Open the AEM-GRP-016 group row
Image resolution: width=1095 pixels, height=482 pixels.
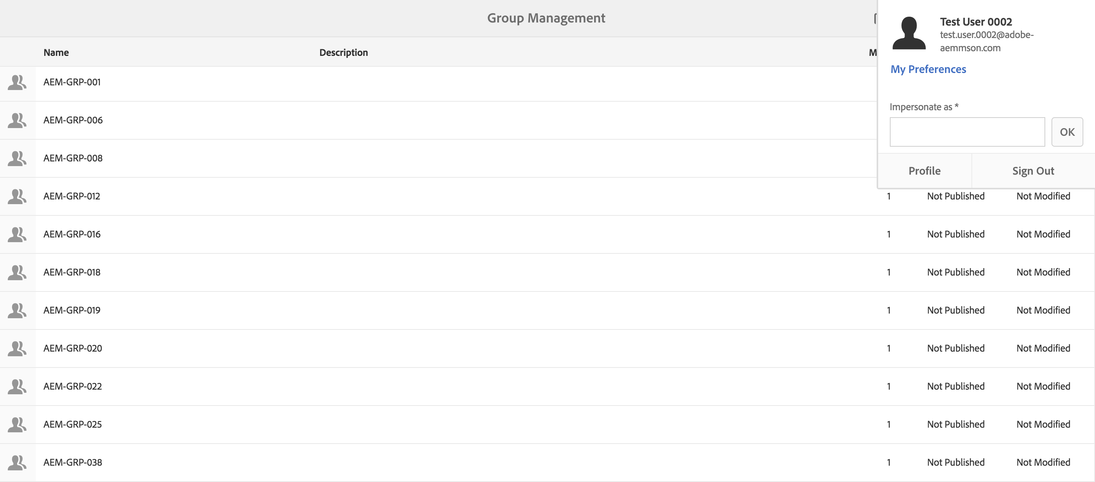click(x=72, y=234)
